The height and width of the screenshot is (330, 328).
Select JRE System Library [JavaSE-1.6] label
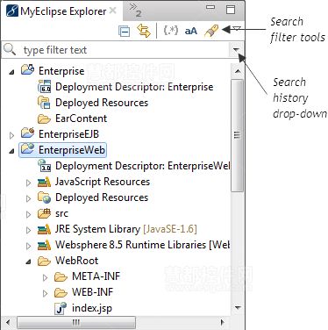tap(126, 229)
